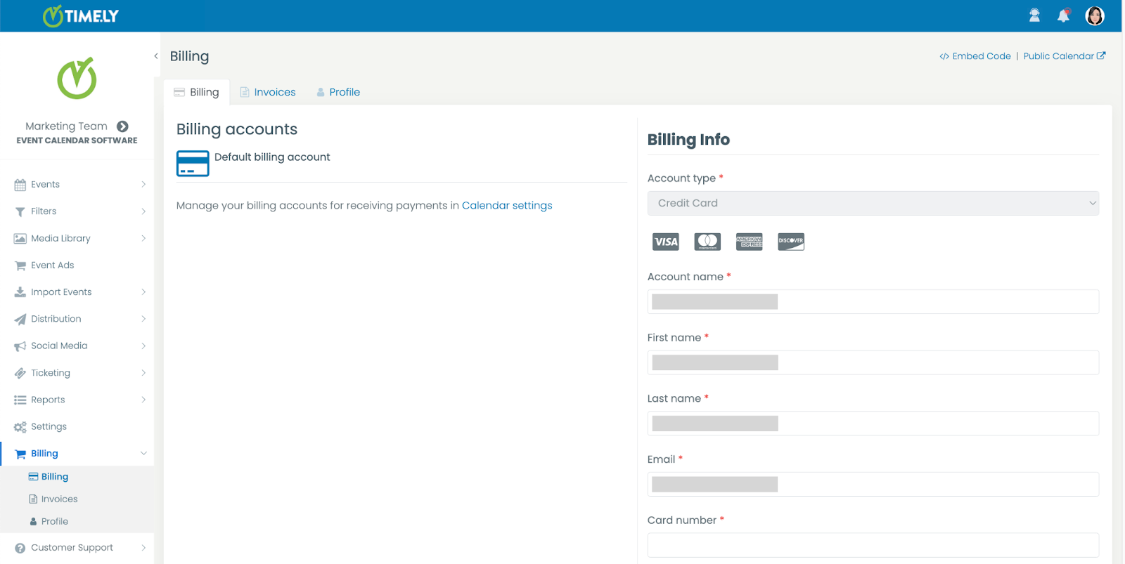Expand the Filters menu chevron
1125x564 pixels.
coord(143,211)
